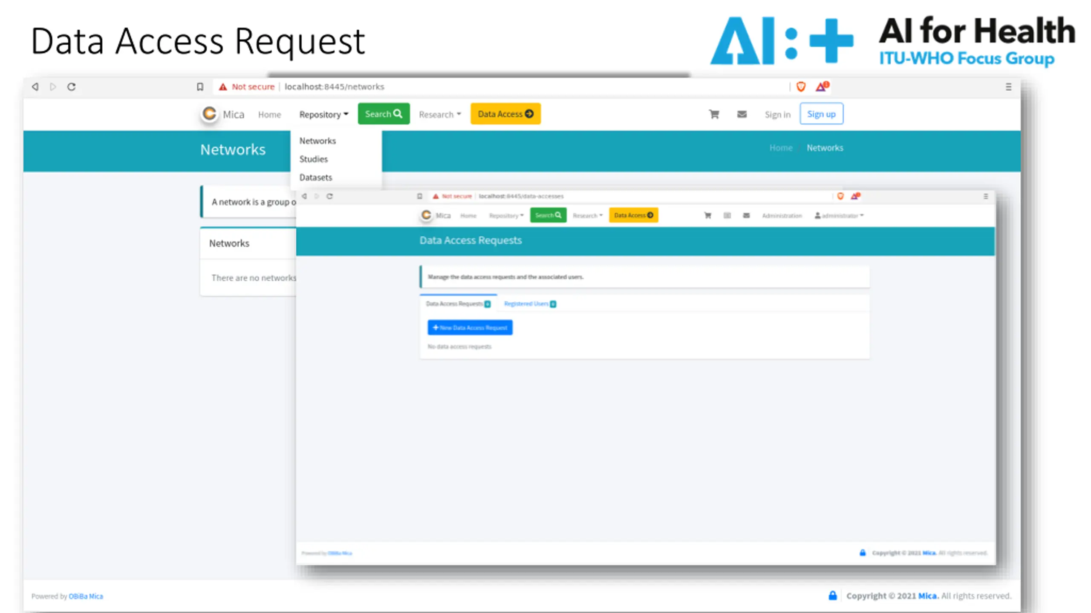1091x613 pixels.
Task: Expand Repository dropdown in data-accesses window
Action: coord(506,216)
